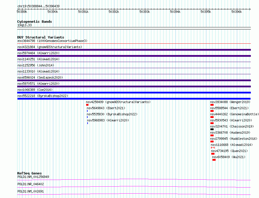The width and height of the screenshot is (259, 198).
Task: Click the right arrowhead on the ruler
Action: coord(250,9)
